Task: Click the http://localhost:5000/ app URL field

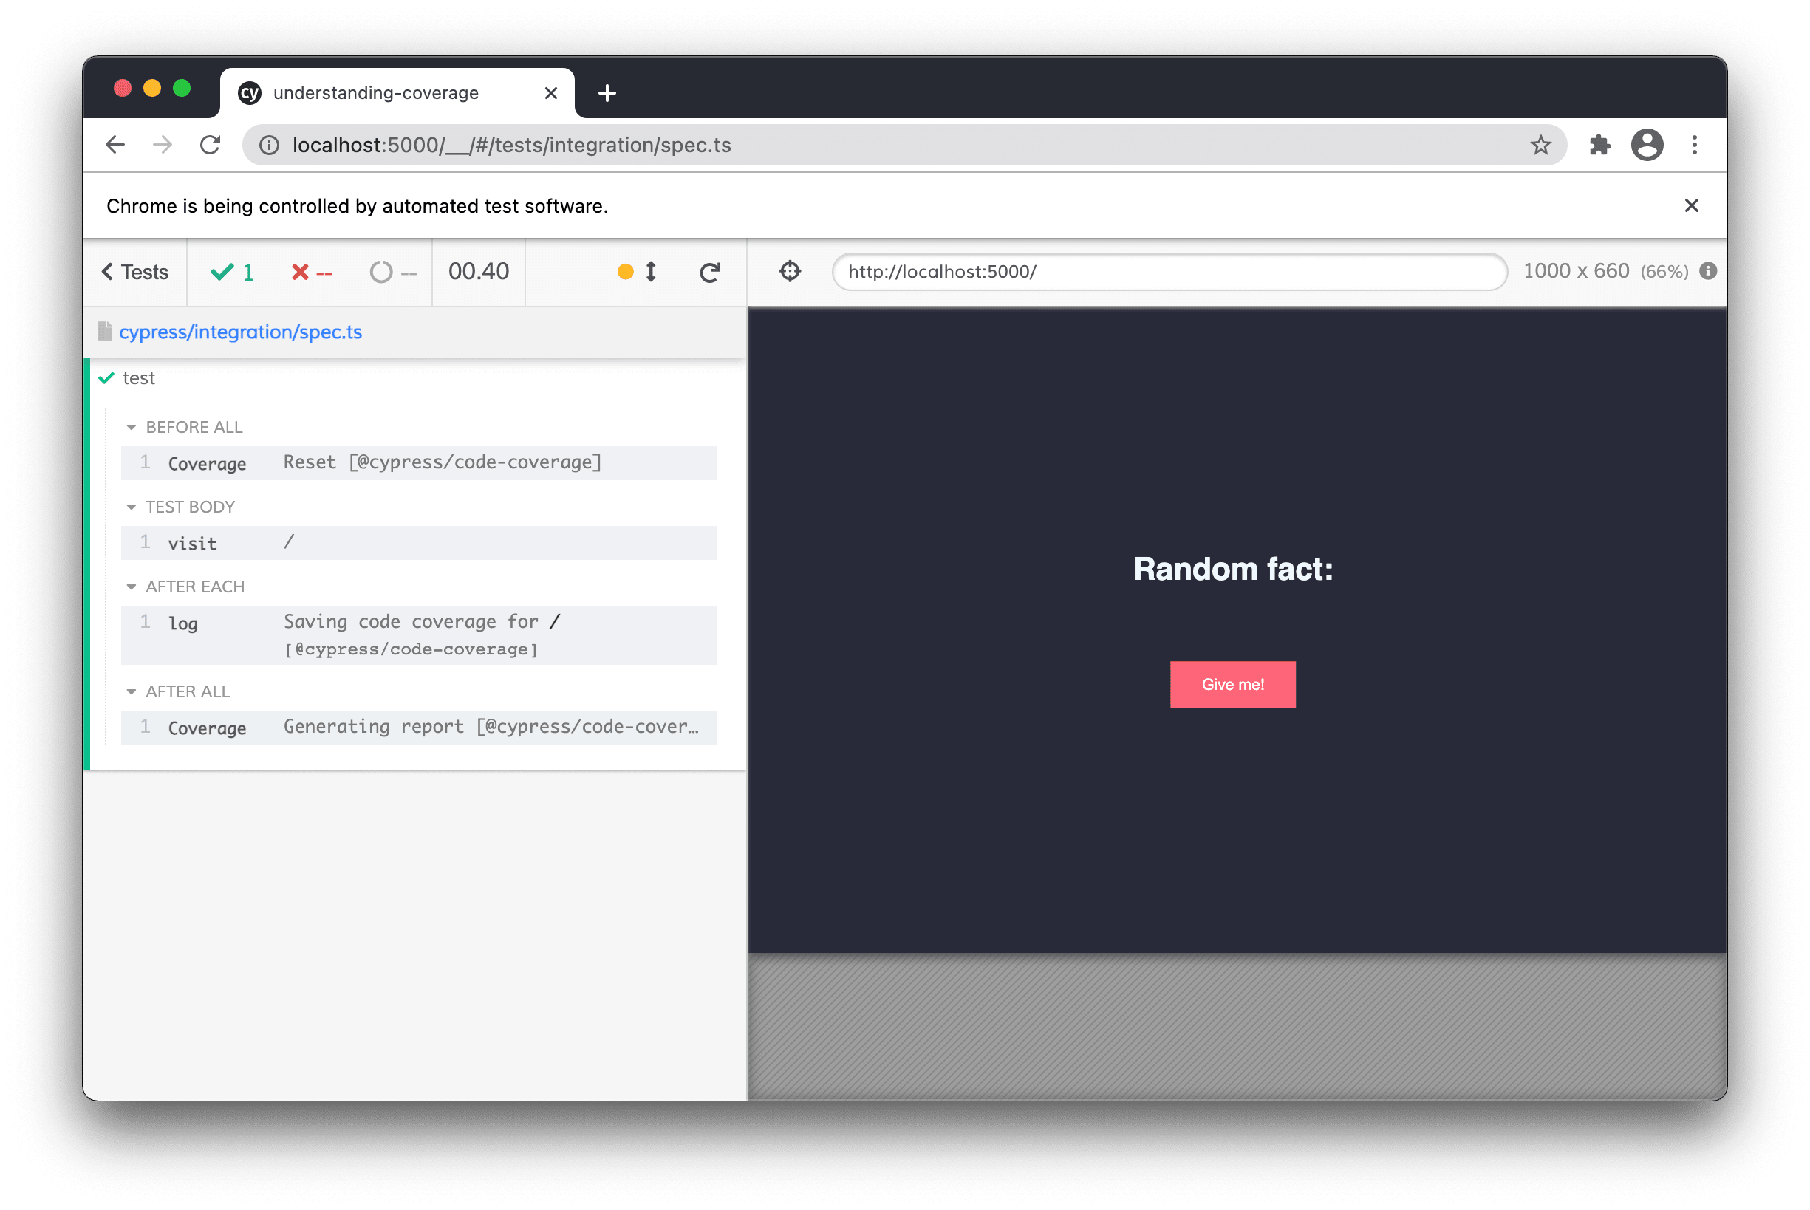Action: (1168, 272)
